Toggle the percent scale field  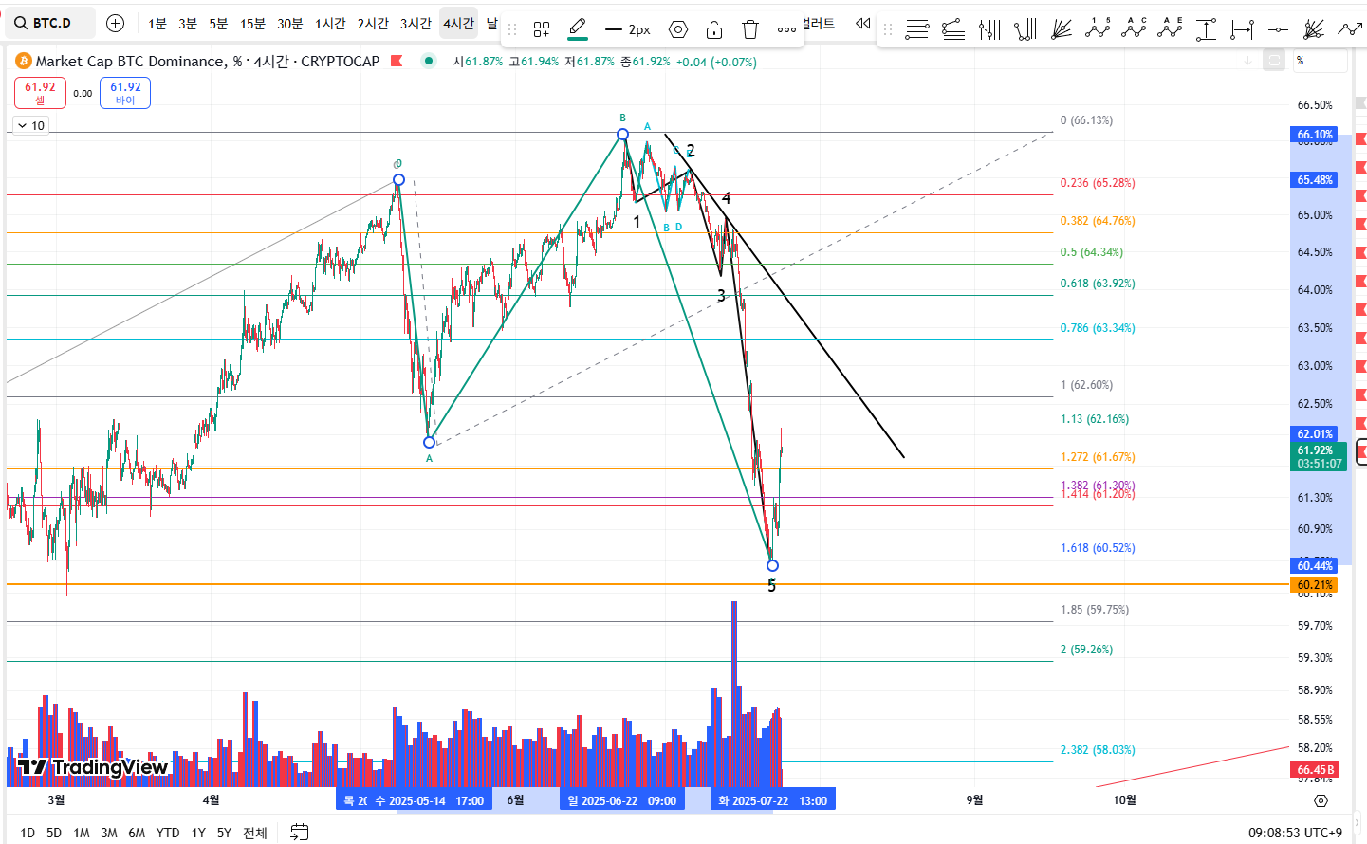pos(1321,61)
